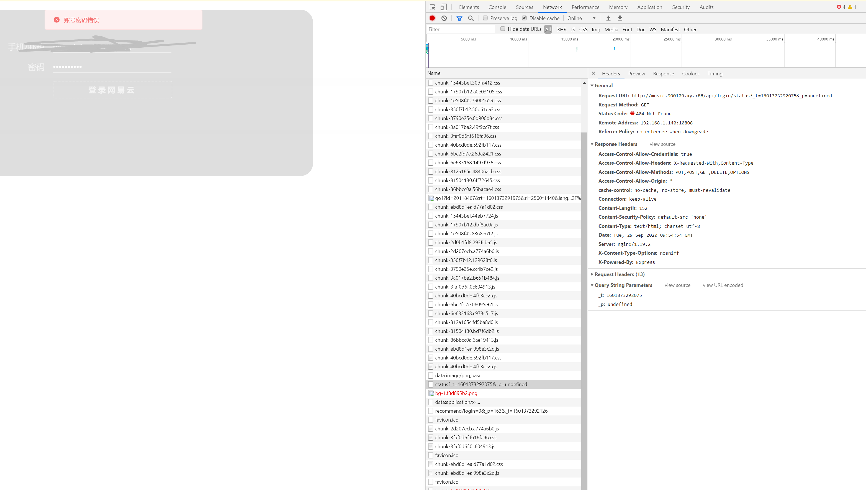Image resolution: width=866 pixels, height=490 pixels.
Task: Click the 登录网易云 login button
Action: [x=112, y=90]
